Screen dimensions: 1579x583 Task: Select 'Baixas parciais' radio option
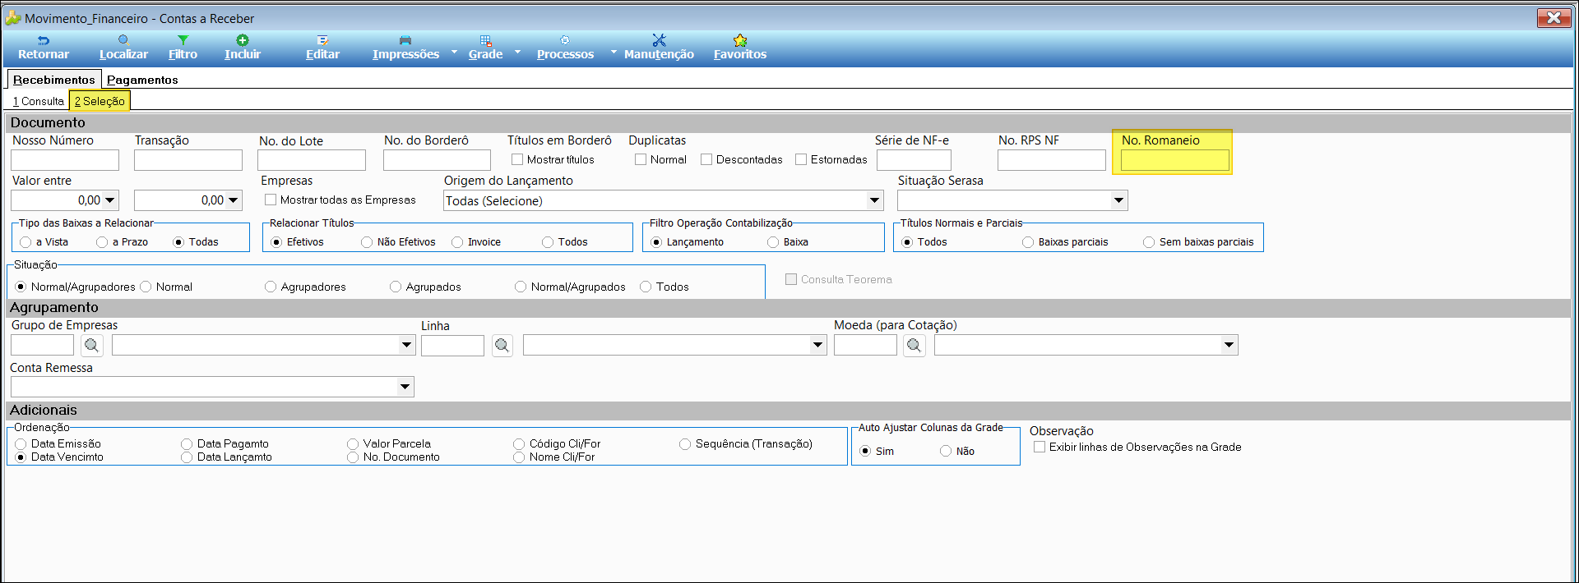point(1028,242)
